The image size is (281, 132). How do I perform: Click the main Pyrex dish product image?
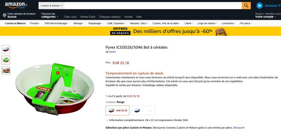point(55,89)
